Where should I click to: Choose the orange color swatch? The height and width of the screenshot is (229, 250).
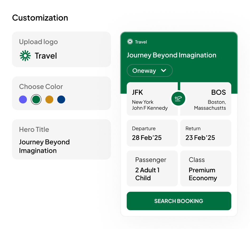49,99
